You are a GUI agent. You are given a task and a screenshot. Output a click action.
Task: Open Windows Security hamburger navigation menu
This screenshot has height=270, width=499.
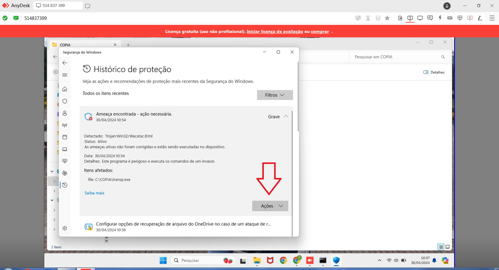tap(65, 75)
